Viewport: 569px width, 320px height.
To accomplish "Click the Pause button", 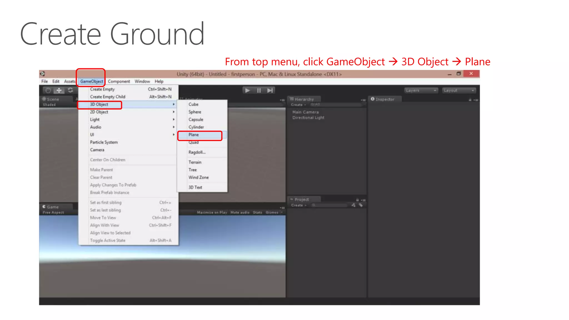I will pyautogui.click(x=259, y=90).
